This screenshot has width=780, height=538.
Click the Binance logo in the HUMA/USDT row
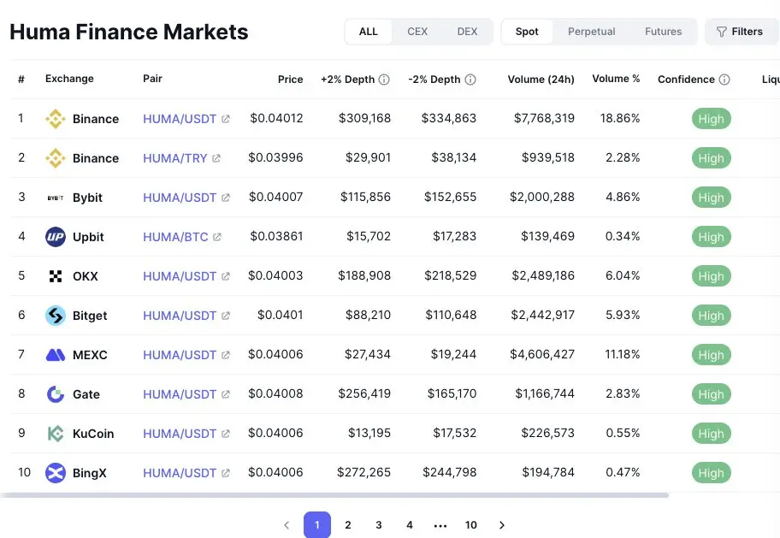pyautogui.click(x=56, y=119)
